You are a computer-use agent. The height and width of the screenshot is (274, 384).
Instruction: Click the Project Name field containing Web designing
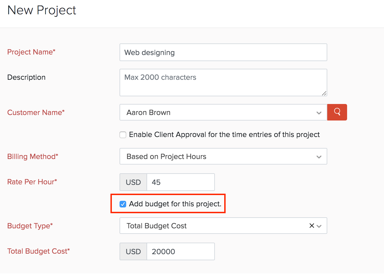pos(223,52)
